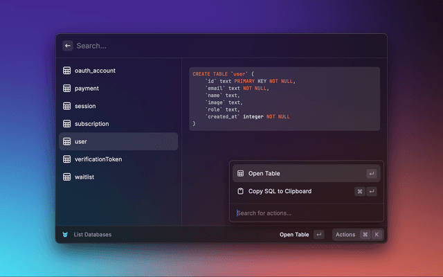Viewport: 443px width, 277px height.
Task: Click the CREATE TABLE SQL code block
Action: click(x=284, y=99)
